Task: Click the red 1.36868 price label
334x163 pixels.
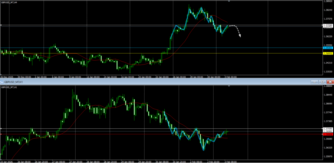Action: click(x=327, y=134)
